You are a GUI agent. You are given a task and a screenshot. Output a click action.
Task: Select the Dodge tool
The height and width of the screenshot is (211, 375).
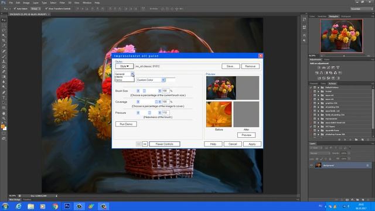[4, 87]
